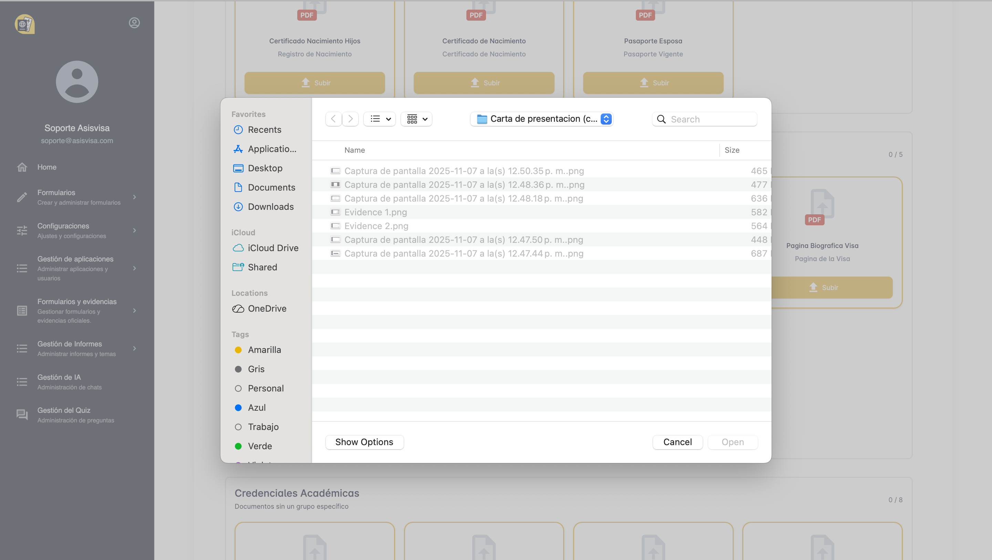Select the Evidence 1.png file
This screenshot has height=560, width=992.
[375, 212]
